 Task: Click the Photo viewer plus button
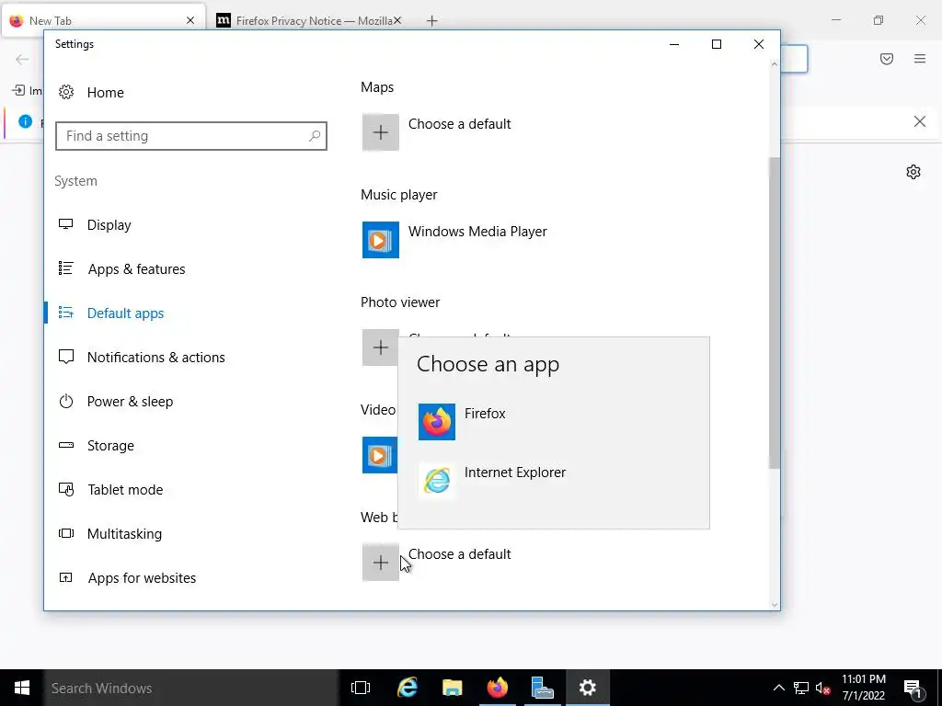[x=380, y=347]
